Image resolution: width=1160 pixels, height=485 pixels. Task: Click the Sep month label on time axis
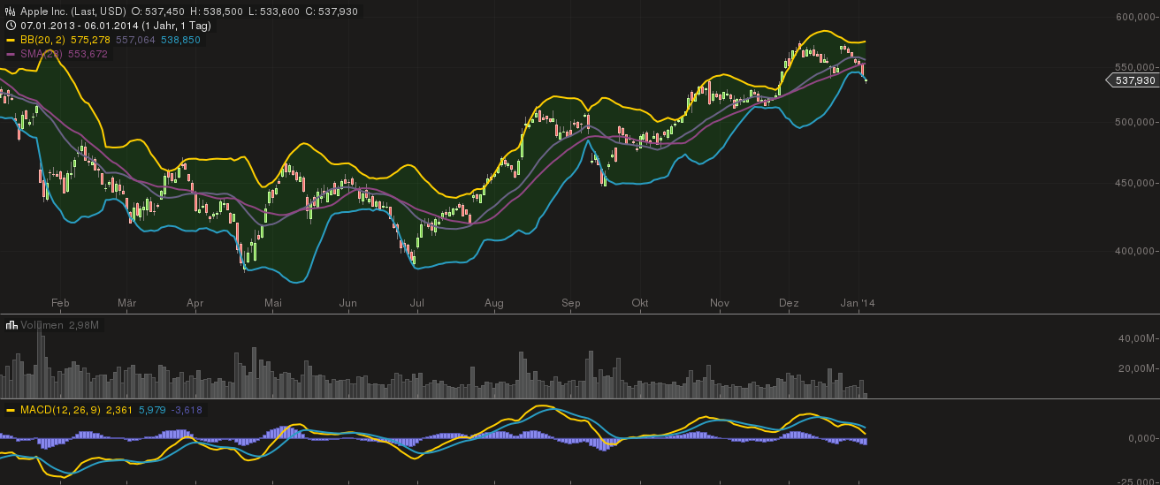[570, 303]
